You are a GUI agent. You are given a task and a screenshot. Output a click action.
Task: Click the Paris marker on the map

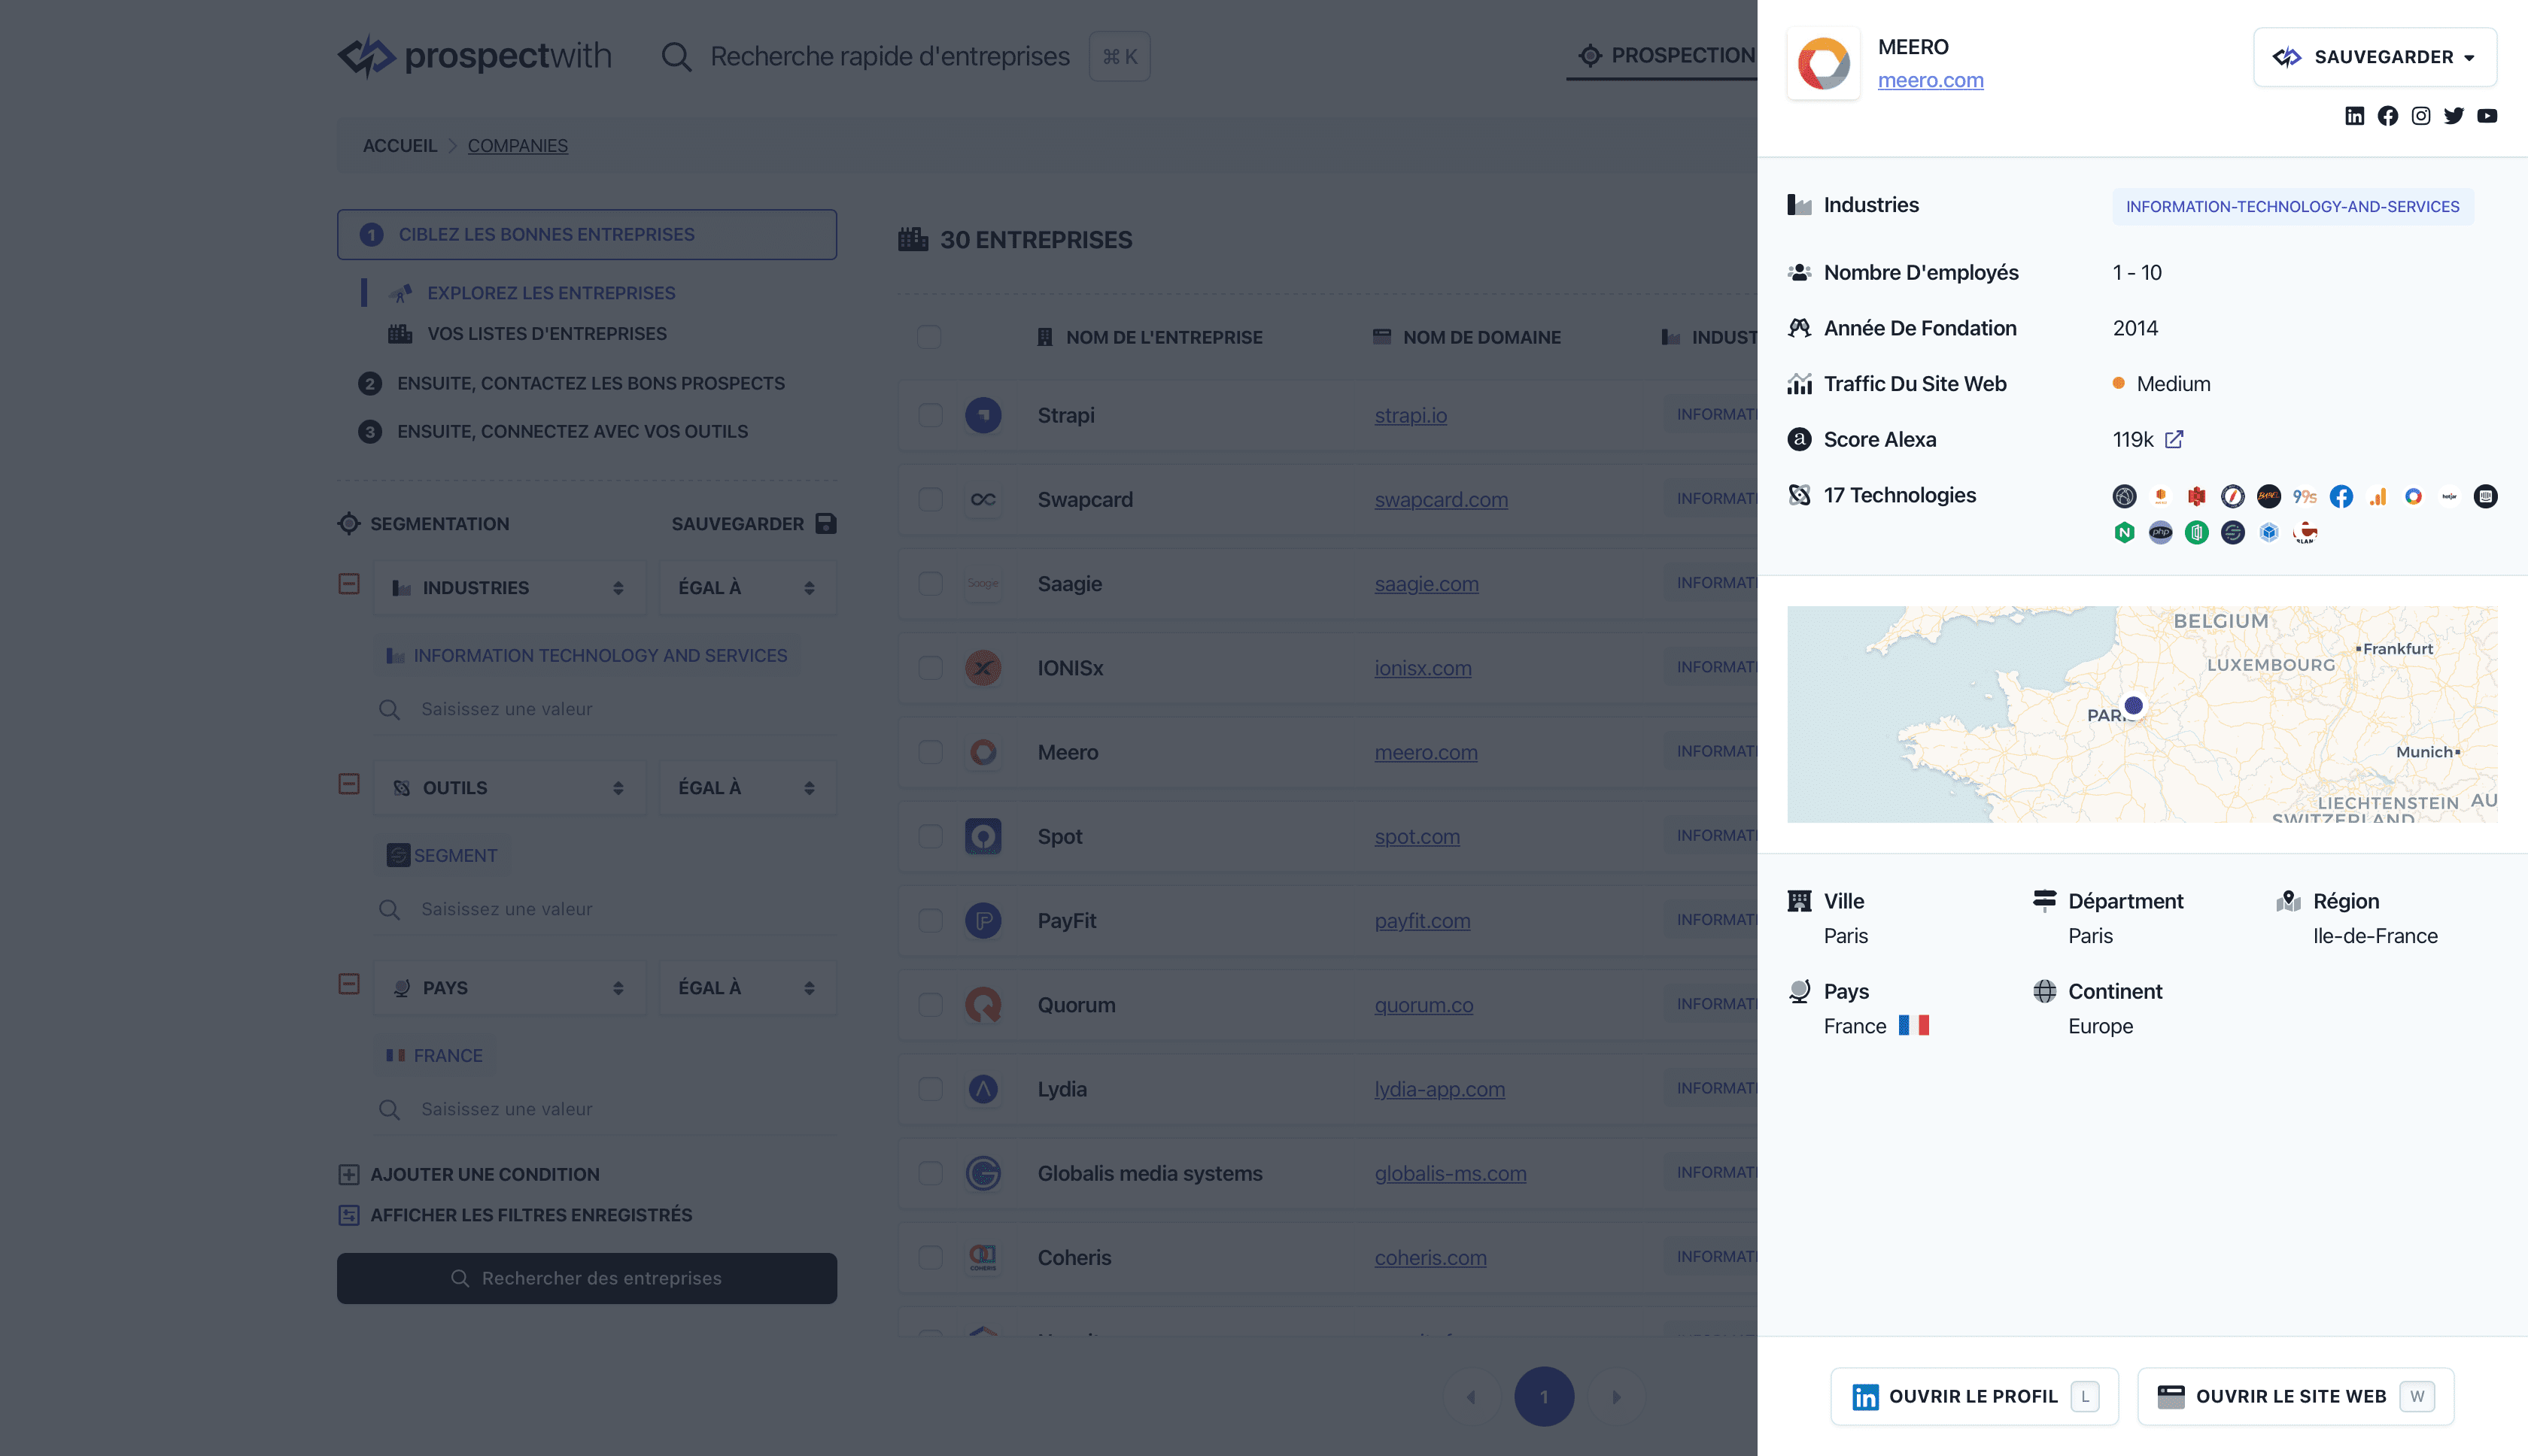(2133, 705)
